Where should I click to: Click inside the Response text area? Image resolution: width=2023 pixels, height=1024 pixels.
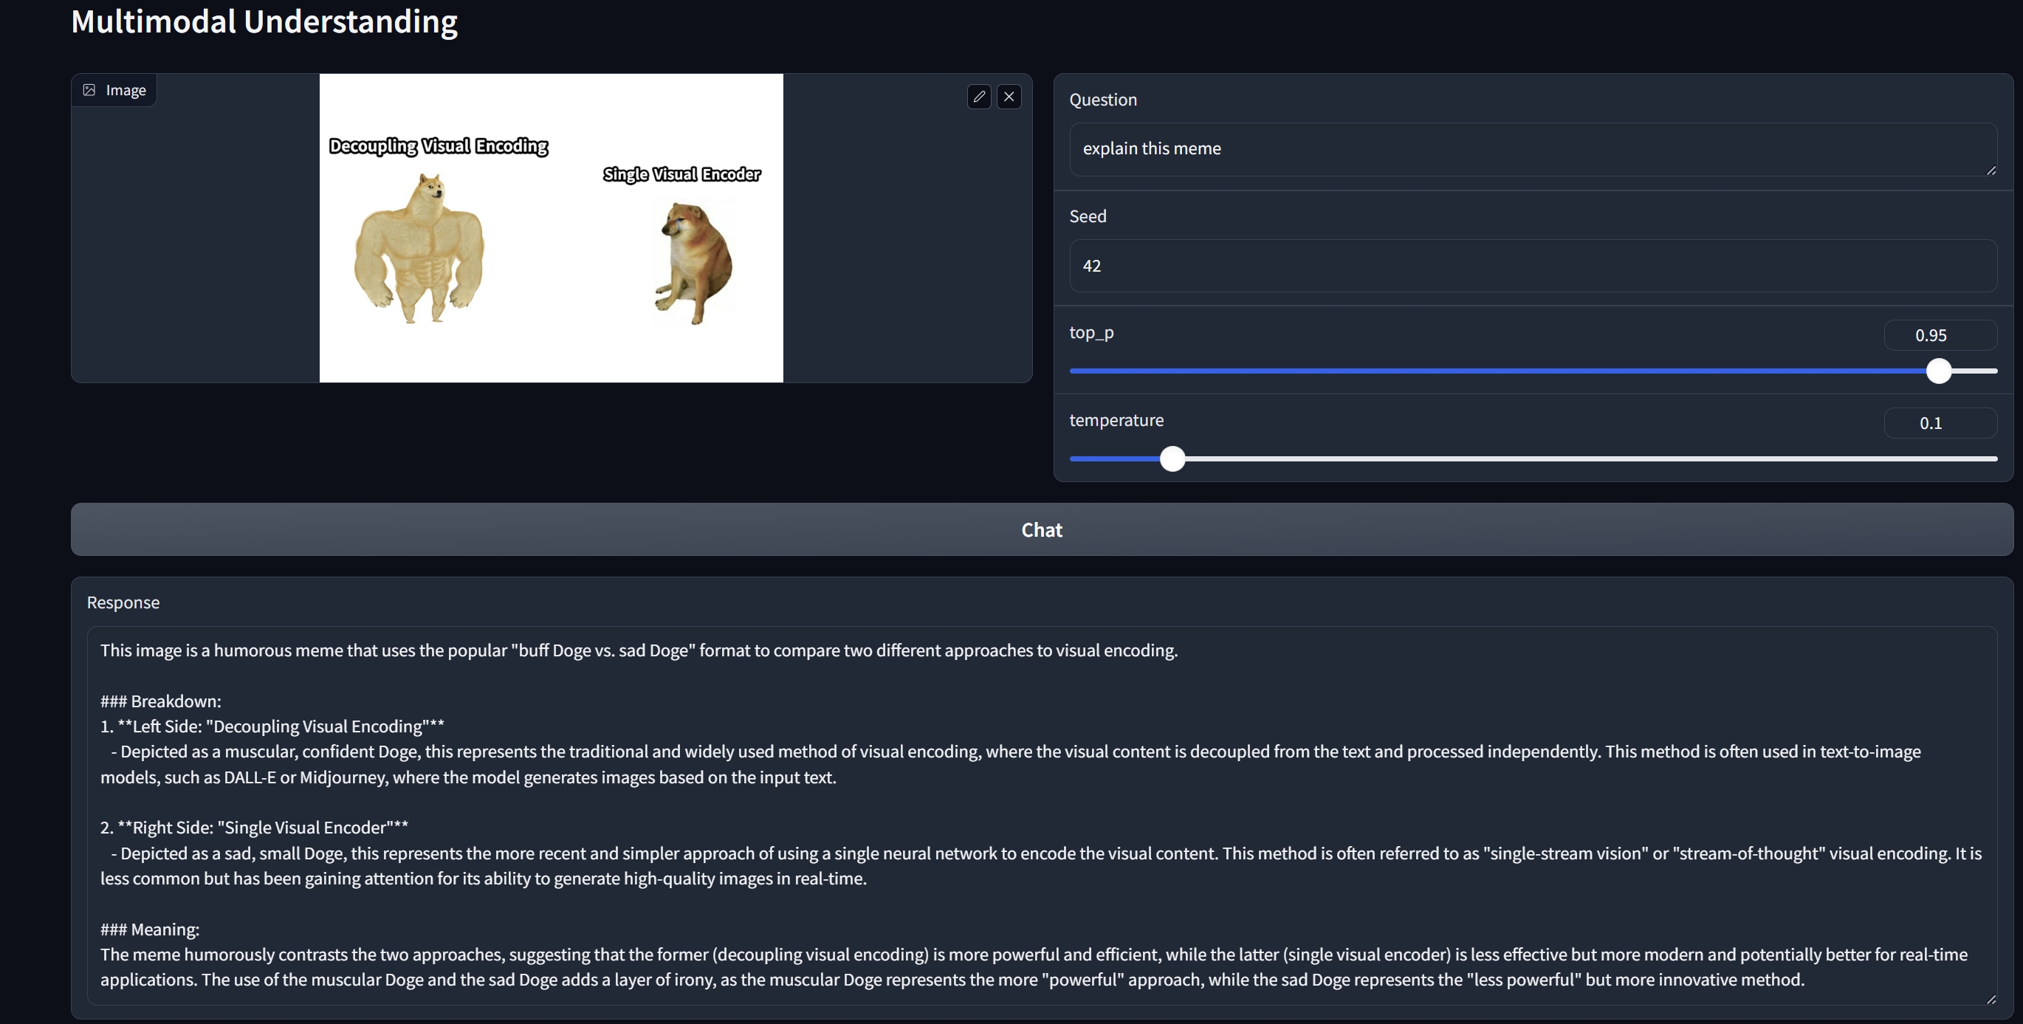pos(1021,786)
